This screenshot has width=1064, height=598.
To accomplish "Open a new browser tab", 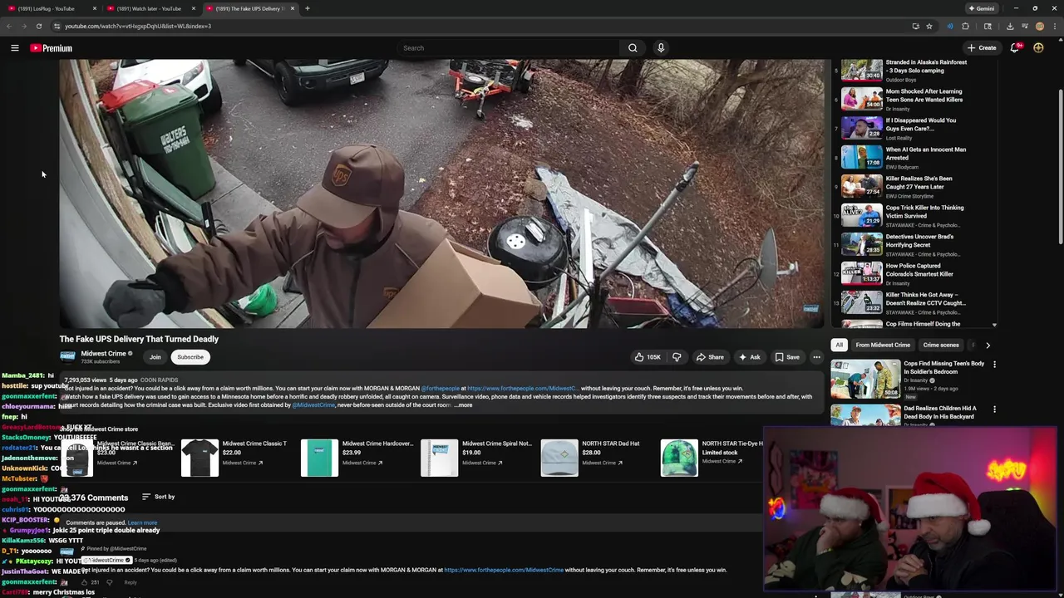I will 307,8.
